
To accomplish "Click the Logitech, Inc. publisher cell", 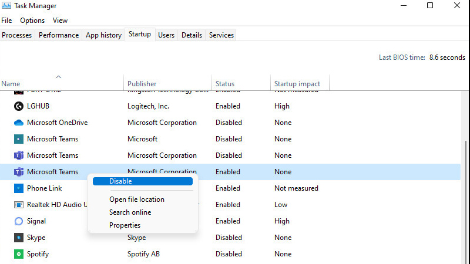I will [x=149, y=106].
